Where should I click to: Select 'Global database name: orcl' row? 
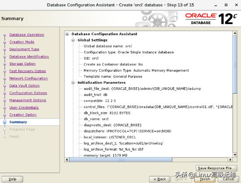pyautogui.click(x=108, y=46)
